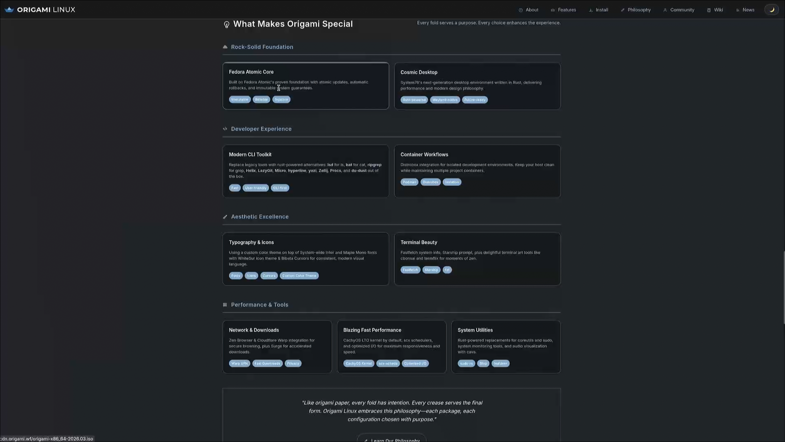This screenshot has width=785, height=442.
Task: Go to the Features navigation link
Action: pos(563,10)
